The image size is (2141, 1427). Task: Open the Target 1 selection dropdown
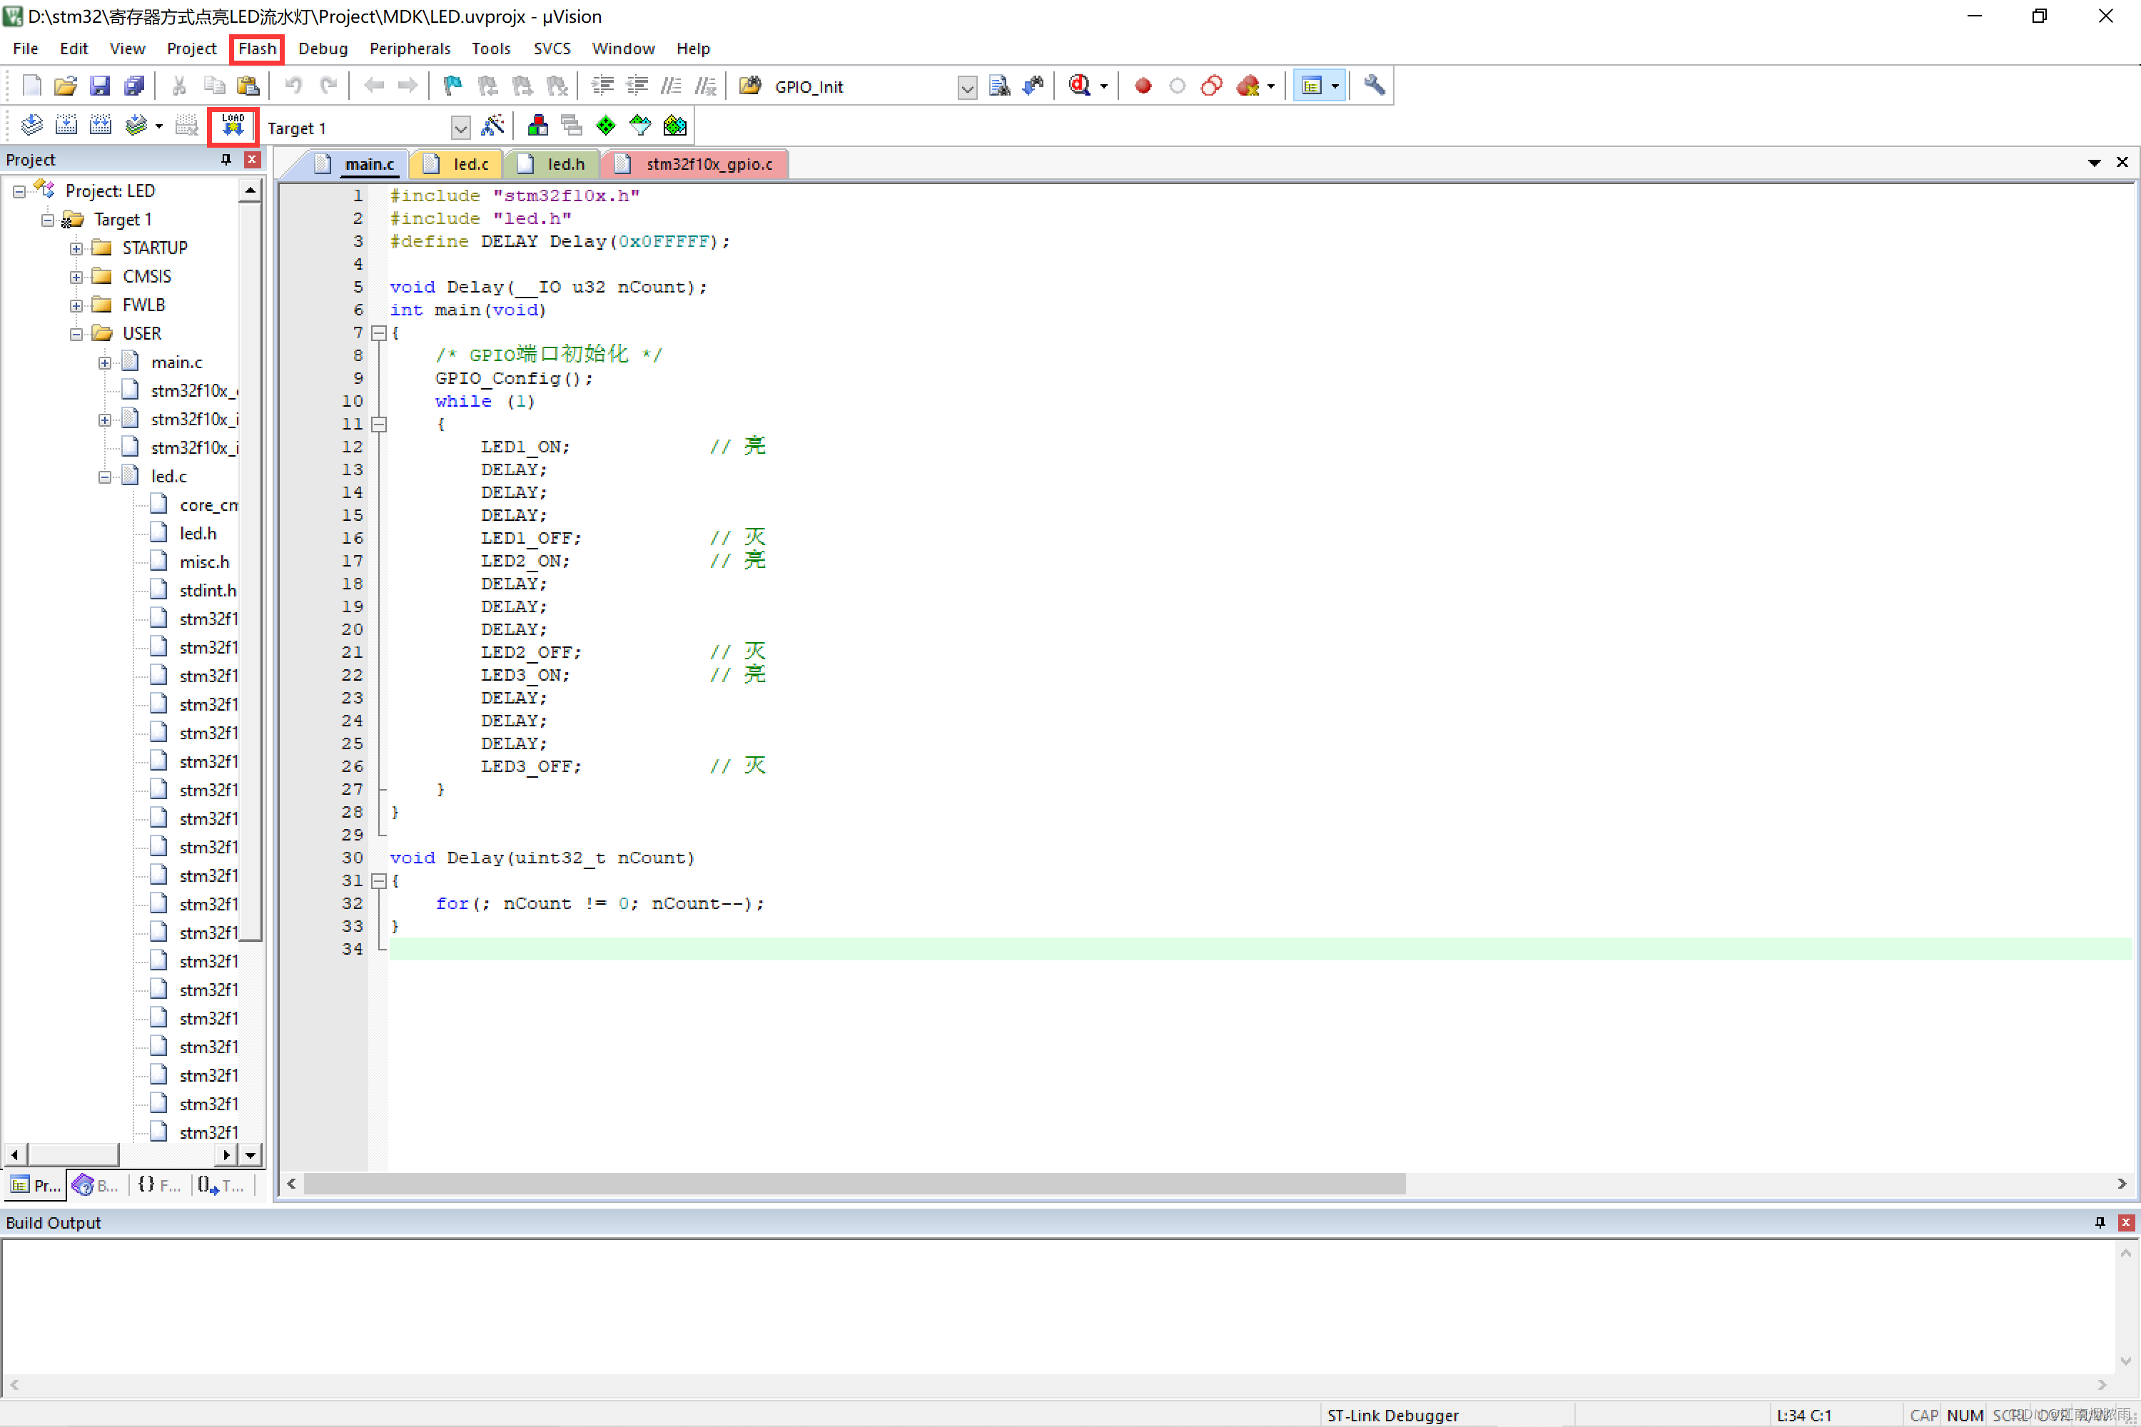point(460,128)
